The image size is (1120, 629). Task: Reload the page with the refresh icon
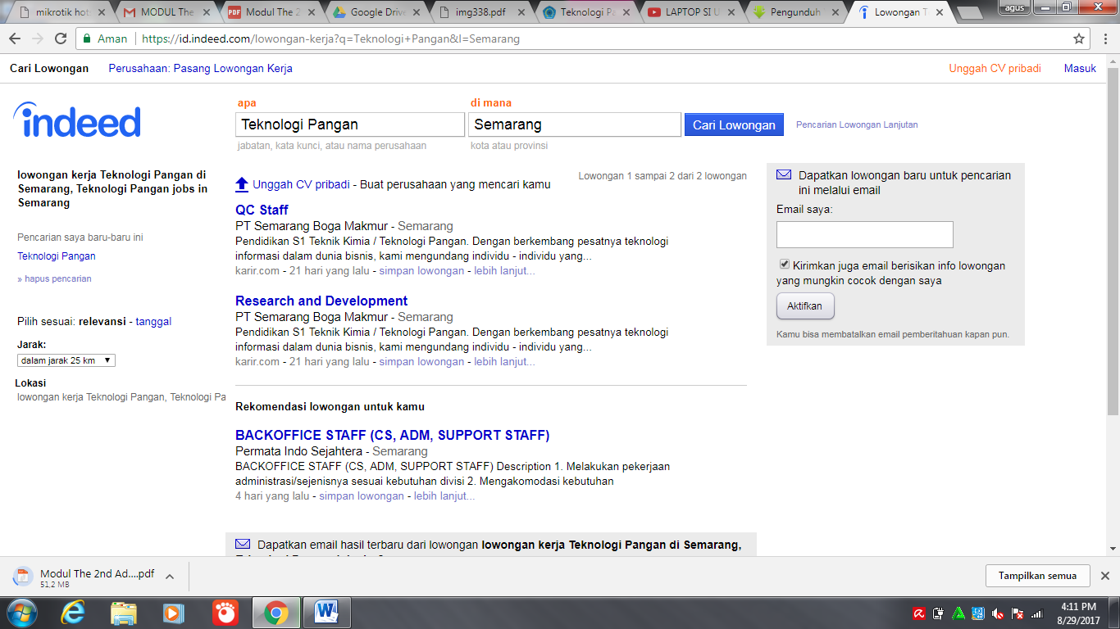[x=61, y=39]
